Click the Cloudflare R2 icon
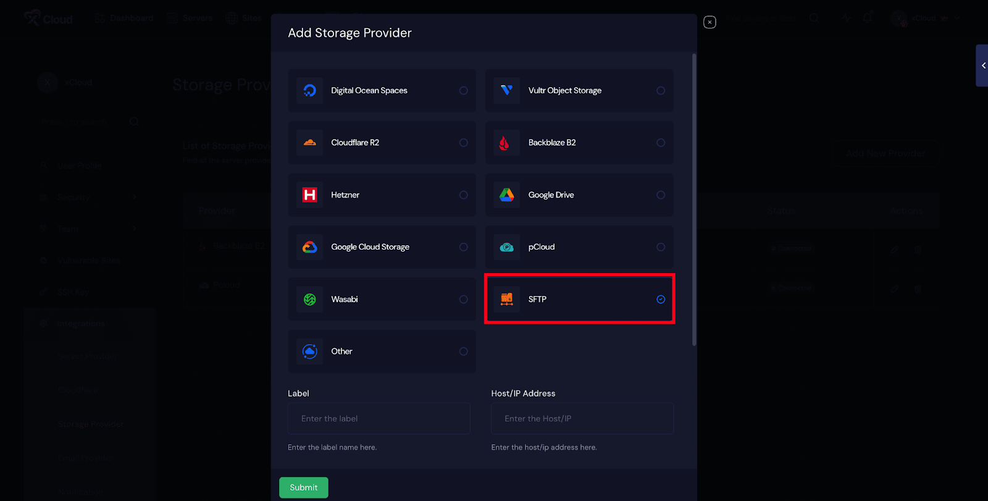This screenshot has width=988, height=501. pyautogui.click(x=309, y=142)
